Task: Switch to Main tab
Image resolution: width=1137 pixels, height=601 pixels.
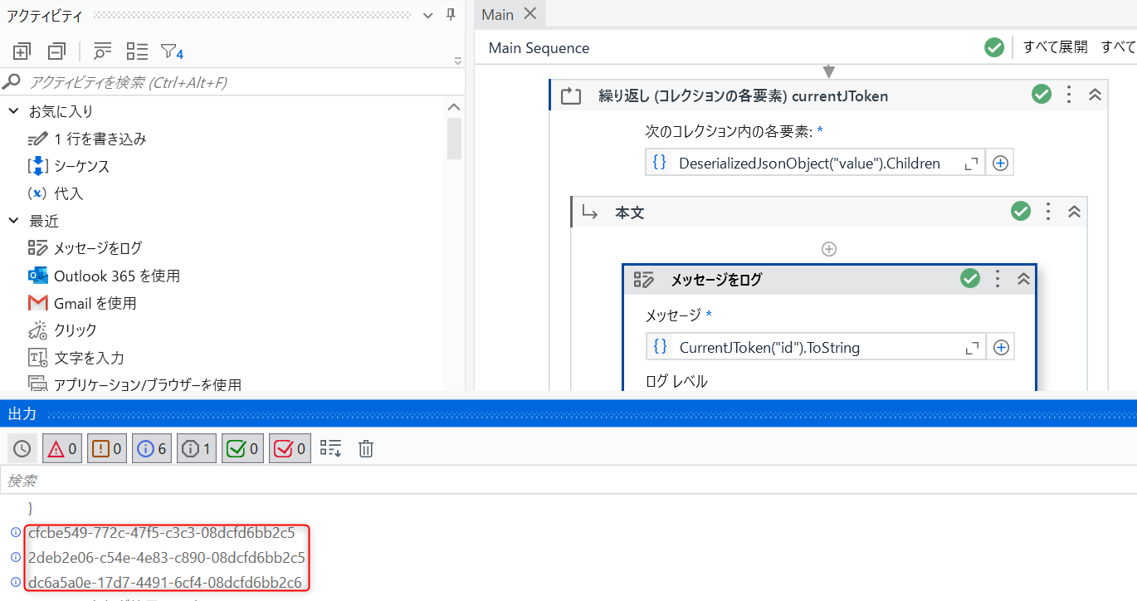Action: pos(498,15)
